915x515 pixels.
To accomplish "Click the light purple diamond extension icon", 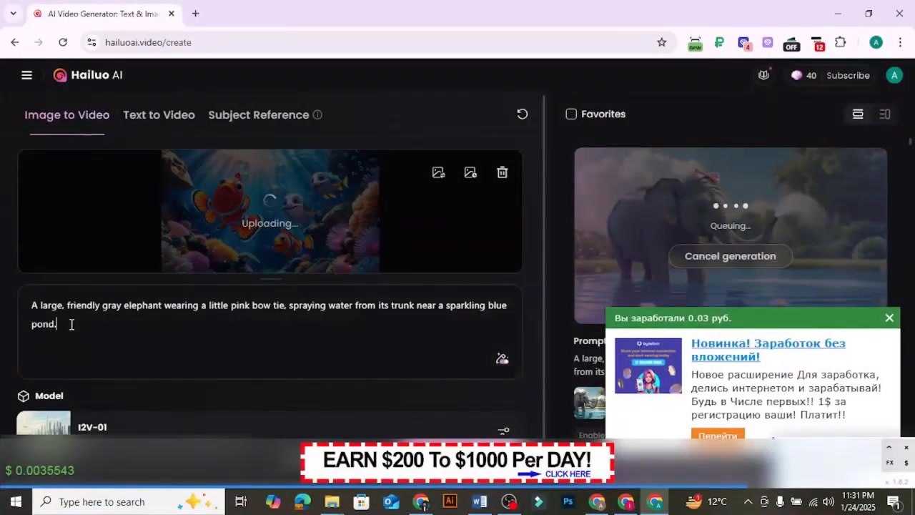I will (x=768, y=42).
